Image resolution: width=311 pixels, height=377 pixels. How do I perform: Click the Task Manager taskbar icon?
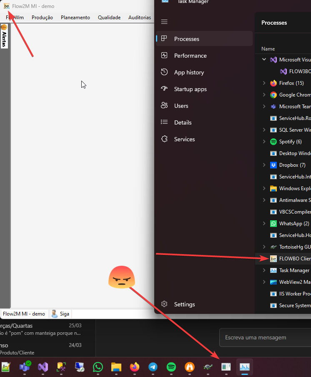(x=245, y=367)
